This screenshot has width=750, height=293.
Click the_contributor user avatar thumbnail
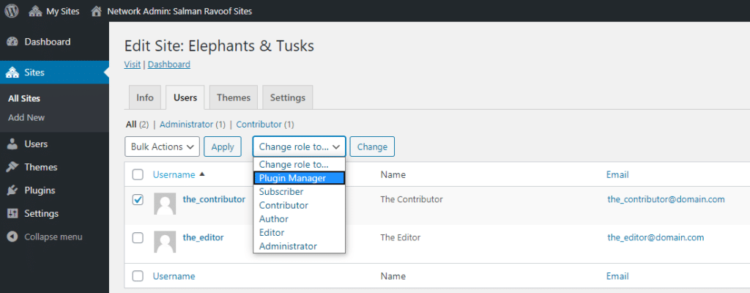click(165, 204)
